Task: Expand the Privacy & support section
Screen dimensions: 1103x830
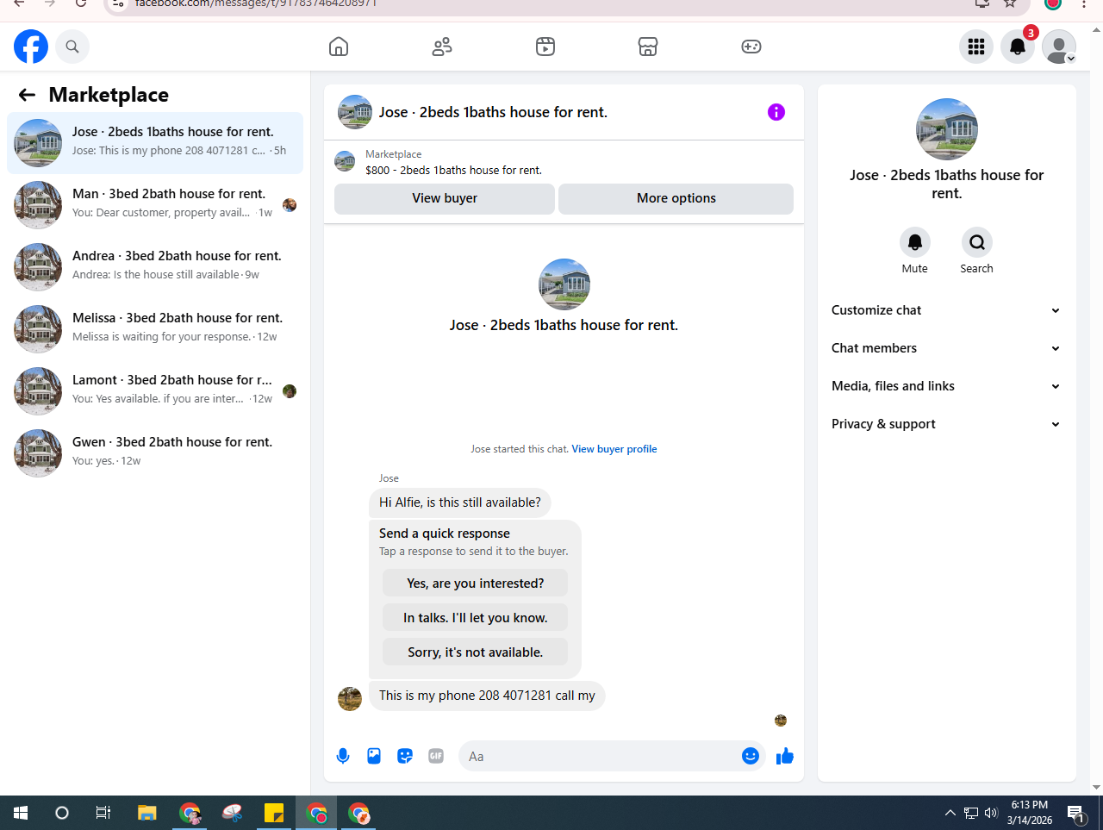Action: (946, 424)
